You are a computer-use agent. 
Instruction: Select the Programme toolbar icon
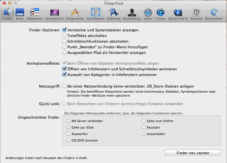coord(75,14)
